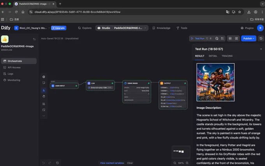
Task: Switch to the TRACING tab
Action: tap(227, 56)
